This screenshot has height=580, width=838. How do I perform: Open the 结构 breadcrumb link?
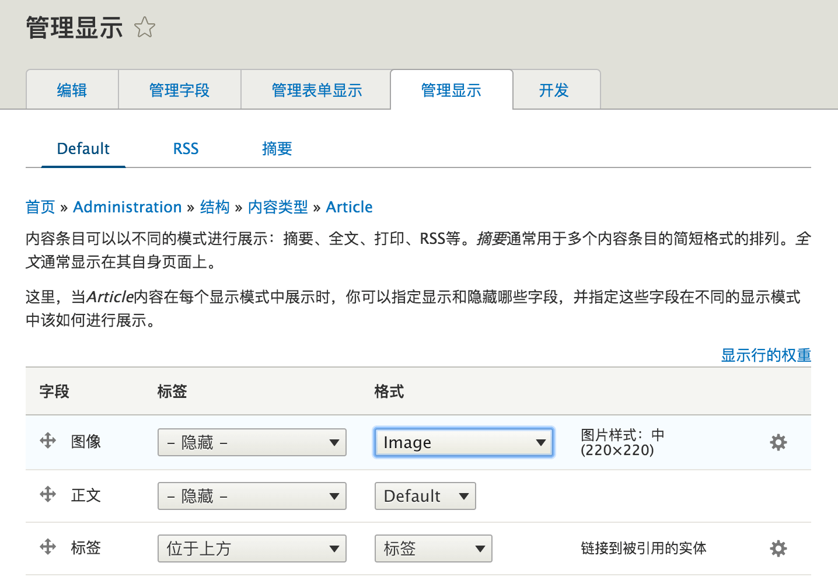[215, 207]
